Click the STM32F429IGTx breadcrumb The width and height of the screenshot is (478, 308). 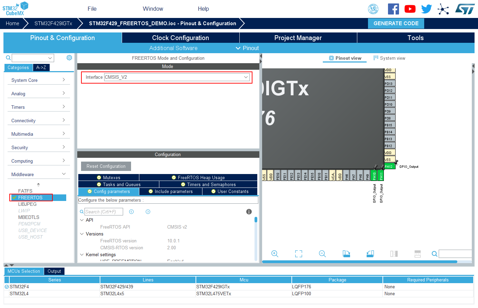point(53,23)
